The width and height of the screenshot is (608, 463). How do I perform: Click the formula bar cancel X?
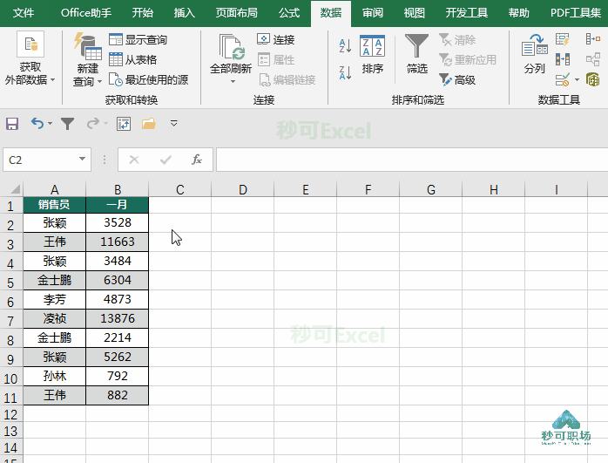134,160
